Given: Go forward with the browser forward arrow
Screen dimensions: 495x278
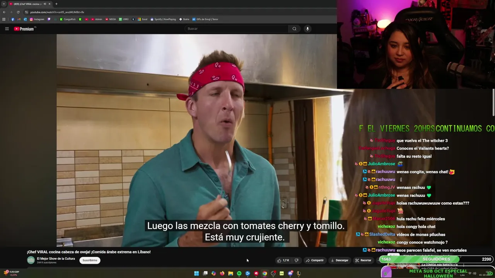Looking at the screenshot, I should (x=11, y=12).
